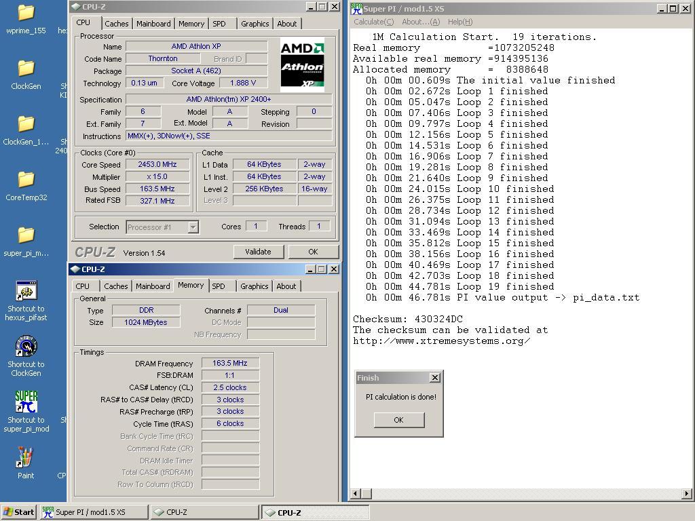Click the Core Voltage 1.888 V field

pyautogui.click(x=243, y=83)
